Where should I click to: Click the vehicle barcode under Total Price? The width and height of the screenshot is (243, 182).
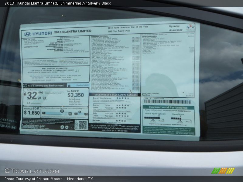[167, 102]
